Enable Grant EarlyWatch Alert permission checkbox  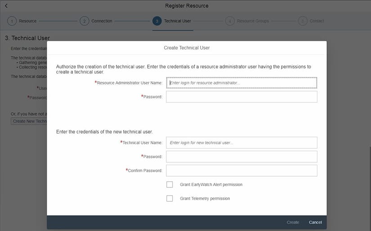pos(170,184)
